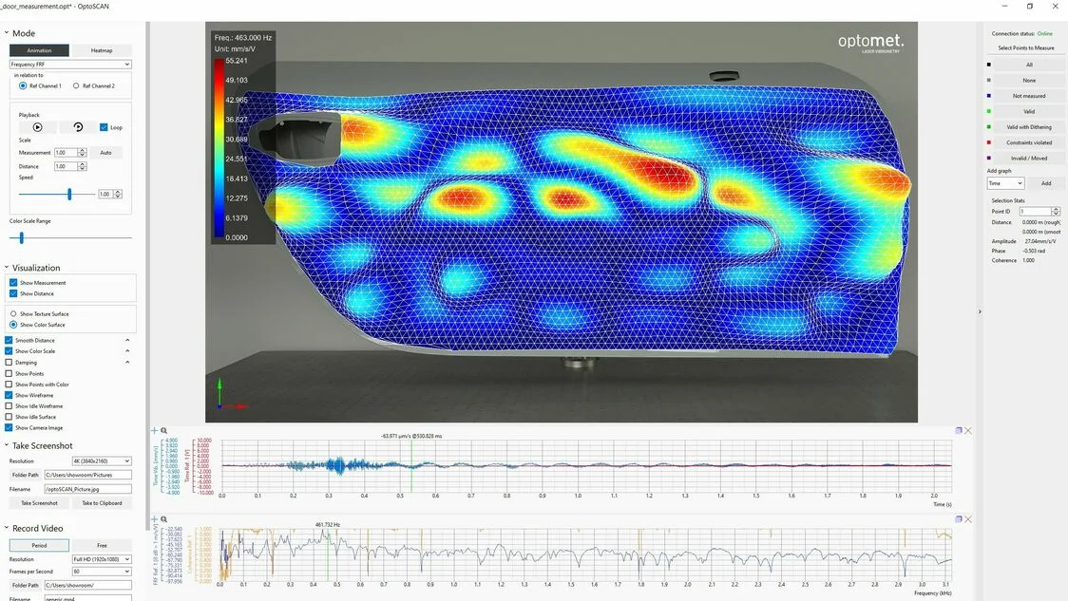Switch to the Heatmap tab
1068x601 pixels.
coord(102,50)
